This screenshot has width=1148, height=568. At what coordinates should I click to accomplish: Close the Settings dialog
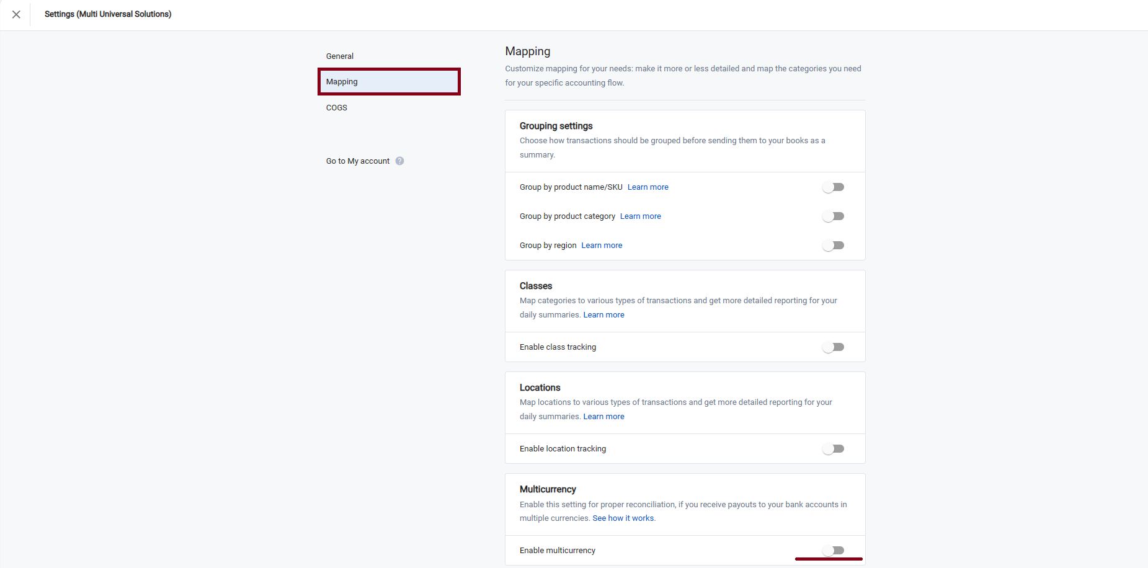pyautogui.click(x=16, y=14)
